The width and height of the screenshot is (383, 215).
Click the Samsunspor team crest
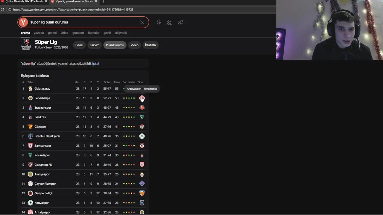(30, 146)
